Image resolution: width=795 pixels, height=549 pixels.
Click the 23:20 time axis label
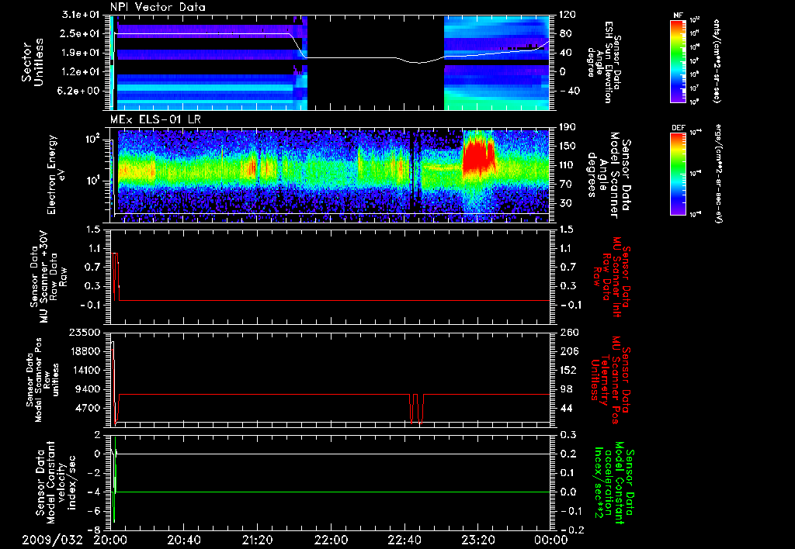pos(477,539)
